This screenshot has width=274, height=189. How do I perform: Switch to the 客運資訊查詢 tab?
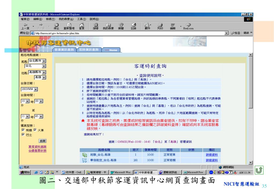click(x=64, y=50)
